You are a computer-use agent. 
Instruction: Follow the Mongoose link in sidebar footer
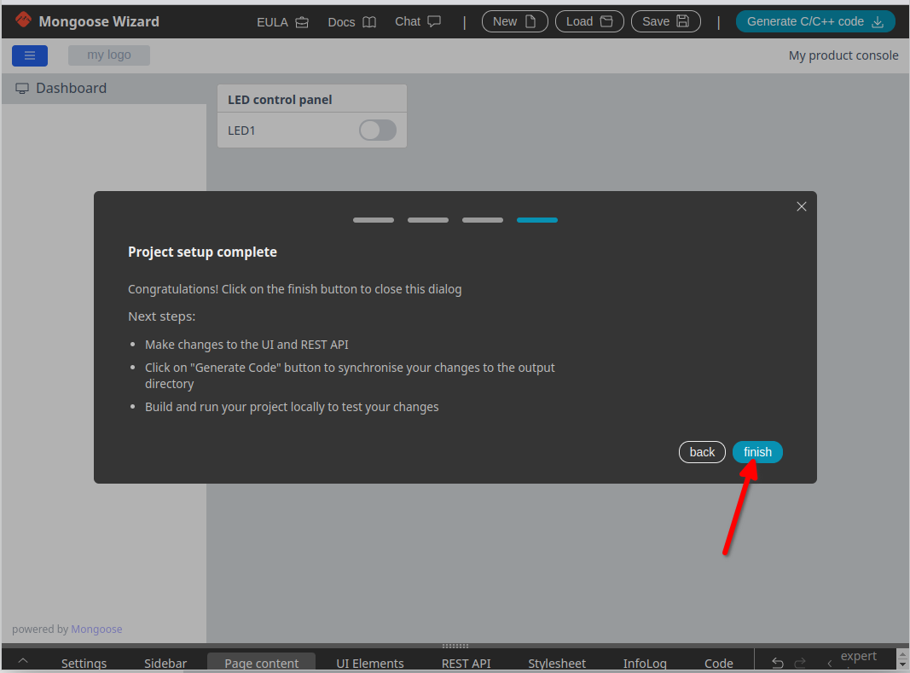pos(96,629)
